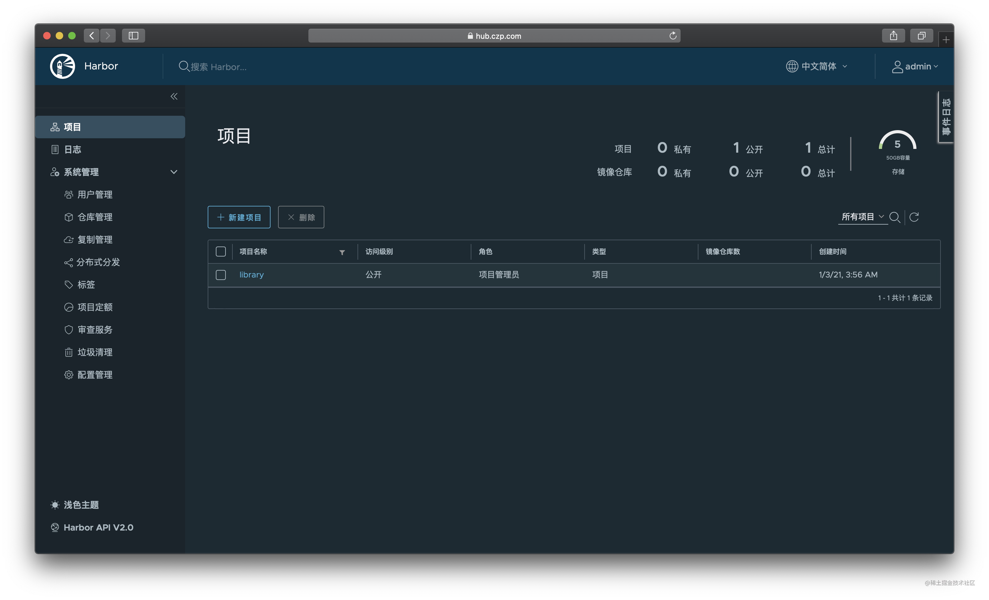Open 复制管理 replication page
Screen dimensions: 989x600
95,240
